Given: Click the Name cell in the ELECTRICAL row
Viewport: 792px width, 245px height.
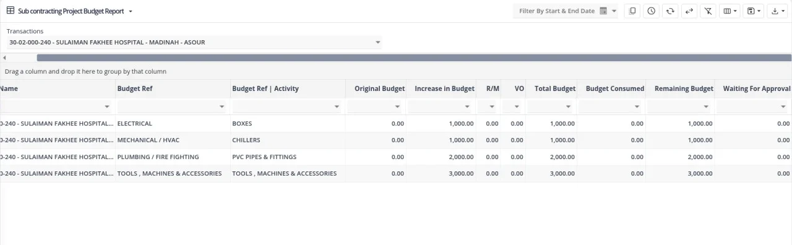Looking at the screenshot, I should point(57,124).
